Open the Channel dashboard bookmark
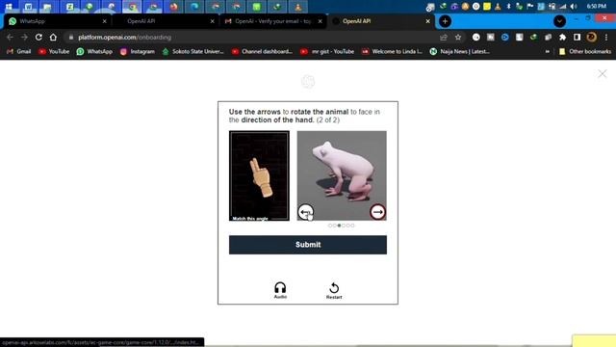 [x=262, y=51]
